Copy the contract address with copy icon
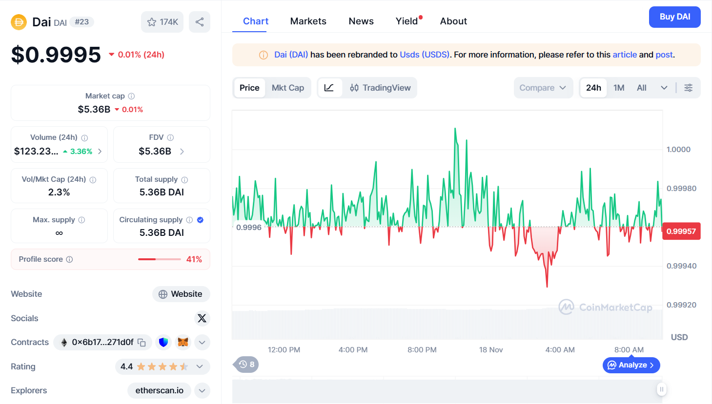712x404 pixels. pyautogui.click(x=142, y=343)
